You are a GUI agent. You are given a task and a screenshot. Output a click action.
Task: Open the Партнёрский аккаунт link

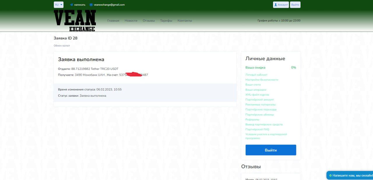260,100
